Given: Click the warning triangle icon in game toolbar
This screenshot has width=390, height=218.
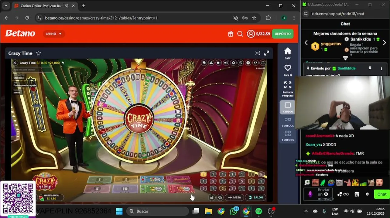Looking at the screenshot, I should (211, 63).
